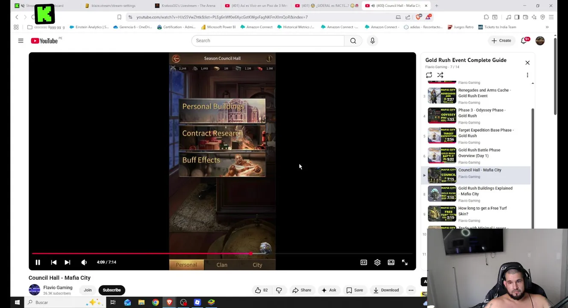Viewport: 568px width, 308px height.
Task: Play Gold Rush Battle Phase Overview thumbnail
Action: coord(442,156)
